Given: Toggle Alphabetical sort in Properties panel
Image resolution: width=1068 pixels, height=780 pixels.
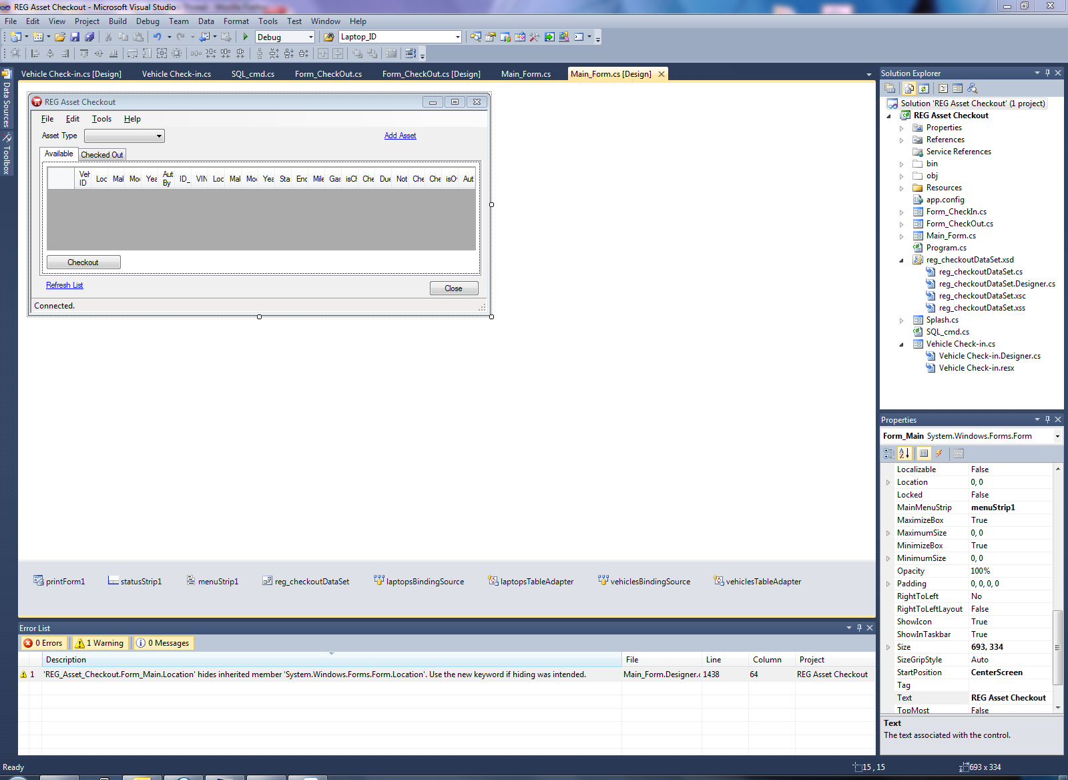Looking at the screenshot, I should [x=904, y=453].
